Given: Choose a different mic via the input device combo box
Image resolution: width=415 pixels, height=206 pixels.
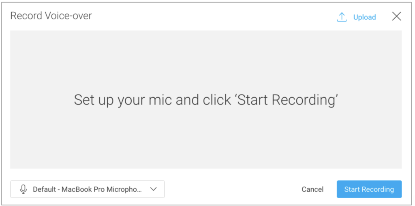Looking at the screenshot, I should [88, 189].
